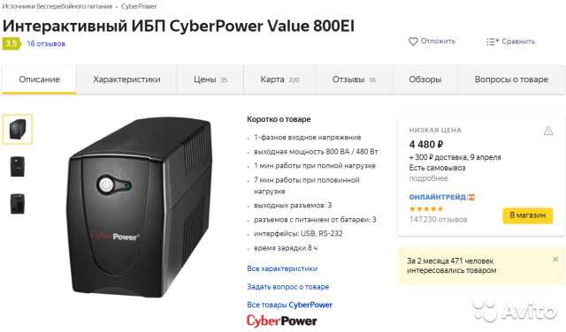
Task: Switch to the Характеристики tab
Action: [x=126, y=79]
